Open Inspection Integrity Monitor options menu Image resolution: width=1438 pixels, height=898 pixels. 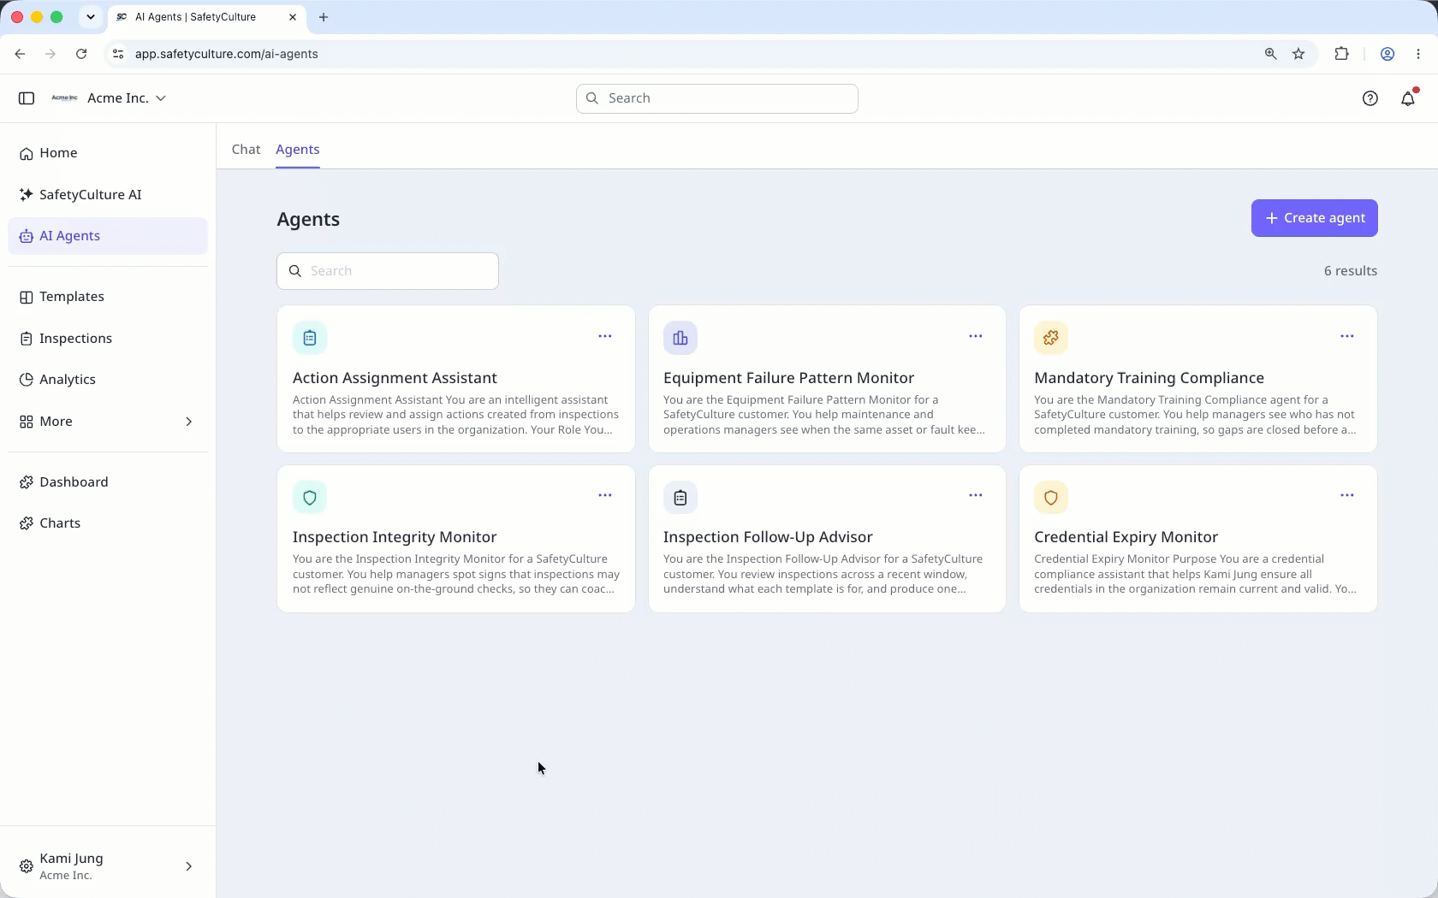(605, 495)
